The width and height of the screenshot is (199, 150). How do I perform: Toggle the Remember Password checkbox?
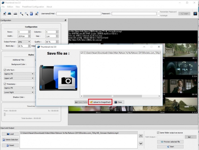click(x=159, y=12)
